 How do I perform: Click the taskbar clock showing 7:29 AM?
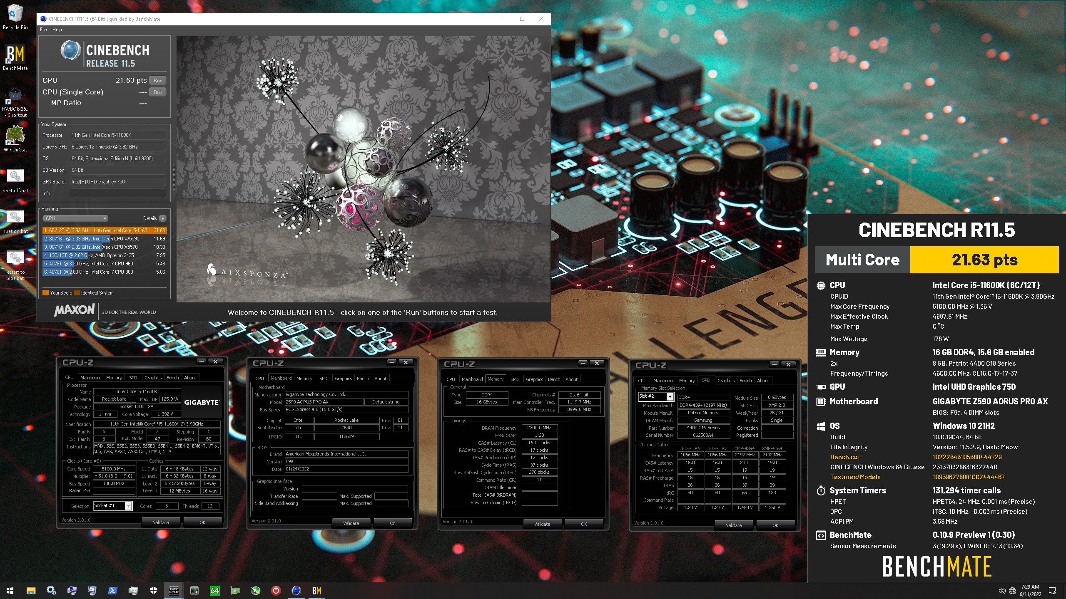[x=1030, y=590]
